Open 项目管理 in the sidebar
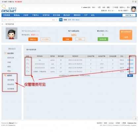 point(11,80)
